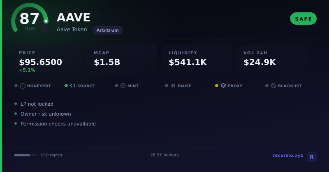This screenshot has width=329, height=172.
Task: Click the green SAFE status badge
Action: point(303,19)
